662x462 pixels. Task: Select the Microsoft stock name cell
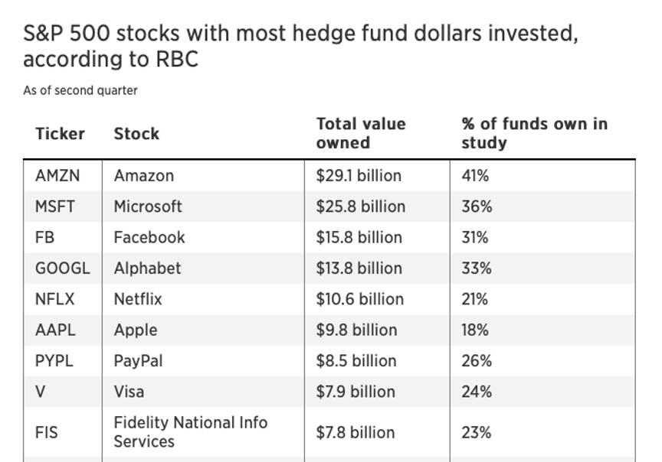click(x=148, y=207)
